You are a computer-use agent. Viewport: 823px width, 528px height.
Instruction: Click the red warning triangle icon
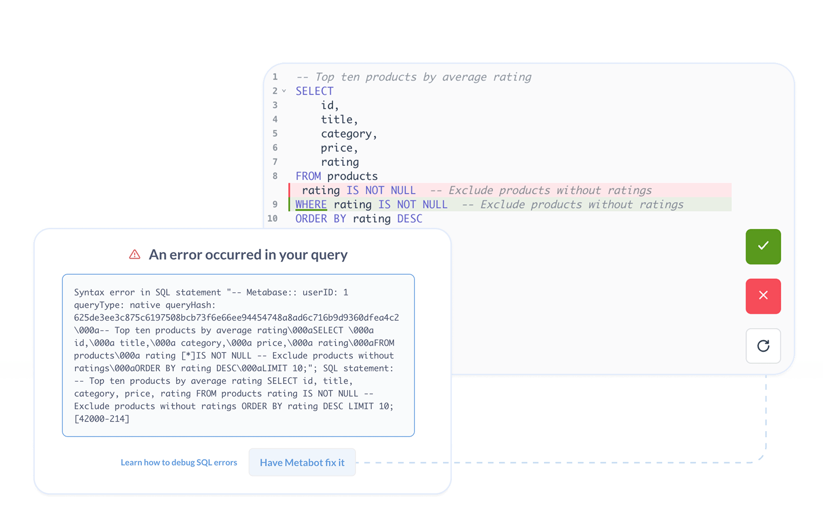[135, 254]
